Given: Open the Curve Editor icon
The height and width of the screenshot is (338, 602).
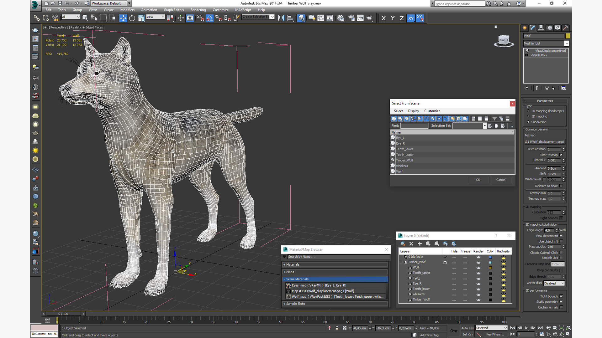Looking at the screenshot, I should [321, 18].
